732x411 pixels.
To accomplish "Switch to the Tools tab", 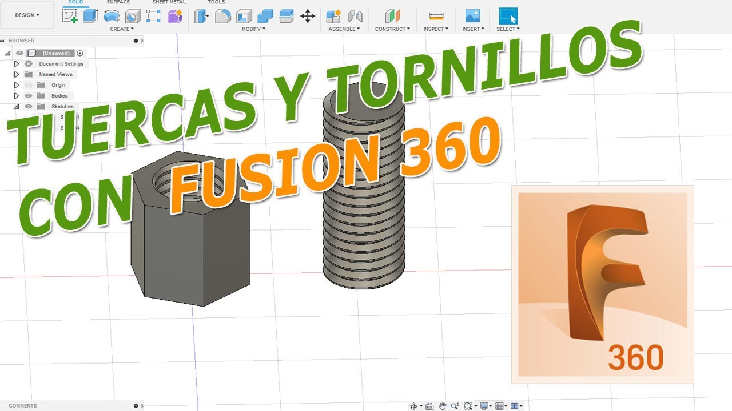I will [x=216, y=2].
